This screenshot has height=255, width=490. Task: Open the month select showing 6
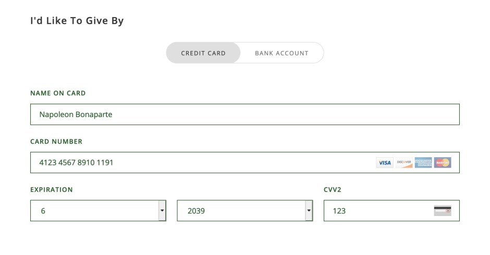click(94, 211)
